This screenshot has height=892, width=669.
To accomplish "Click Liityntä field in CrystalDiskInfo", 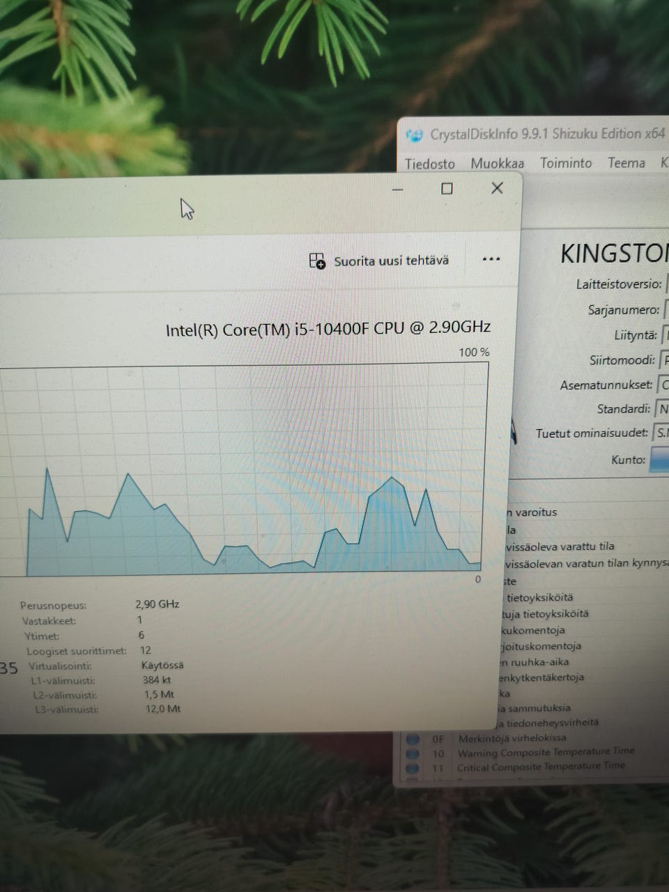I will tap(665, 335).
